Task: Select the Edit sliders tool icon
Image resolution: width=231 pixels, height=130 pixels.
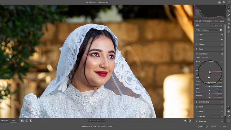Action: point(228,7)
